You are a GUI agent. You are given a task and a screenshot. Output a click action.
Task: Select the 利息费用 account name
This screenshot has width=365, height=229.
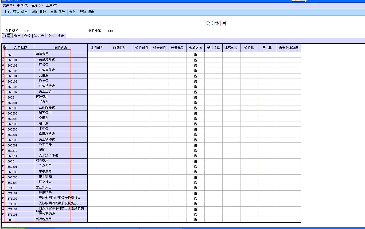pyautogui.click(x=45, y=166)
